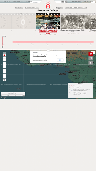Click the search magnifier icon
Viewport: 96px width, 171px height.
63,2
